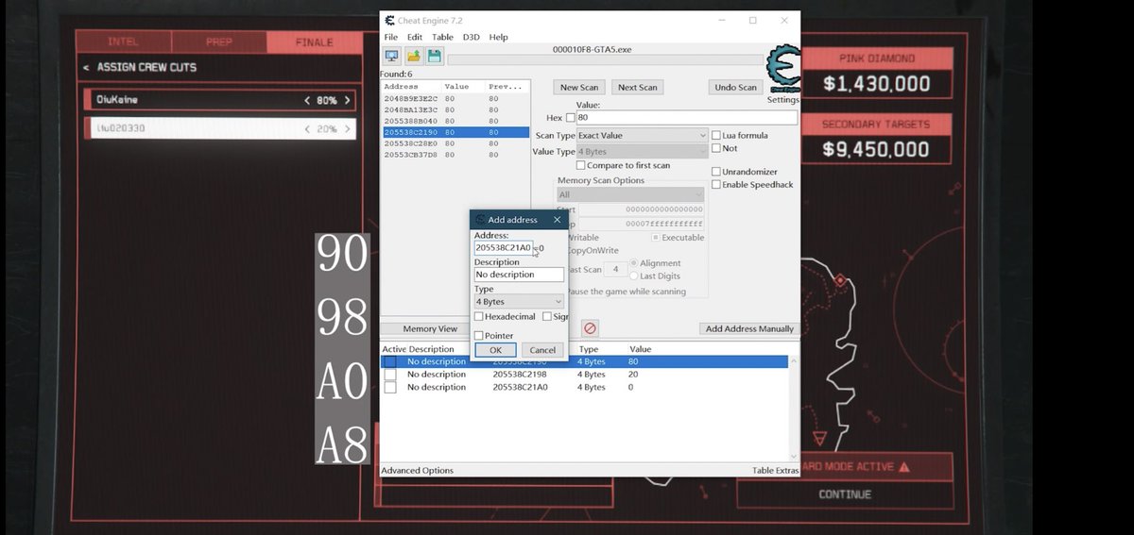Viewport: 1134px width, 535px height.
Task: Open the D3D menu
Action: [x=471, y=37]
